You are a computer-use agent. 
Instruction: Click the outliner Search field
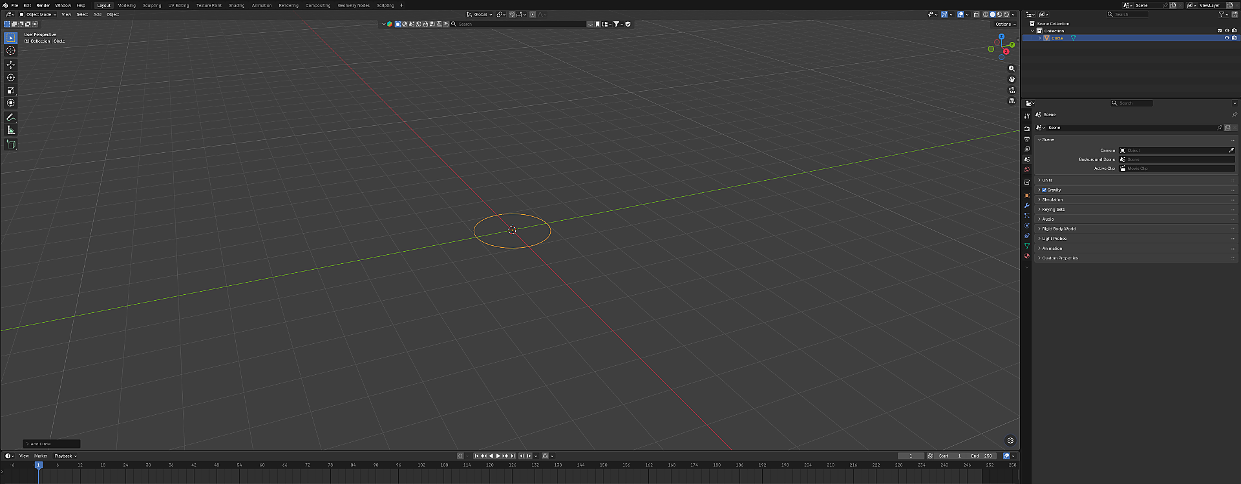(x=1128, y=14)
